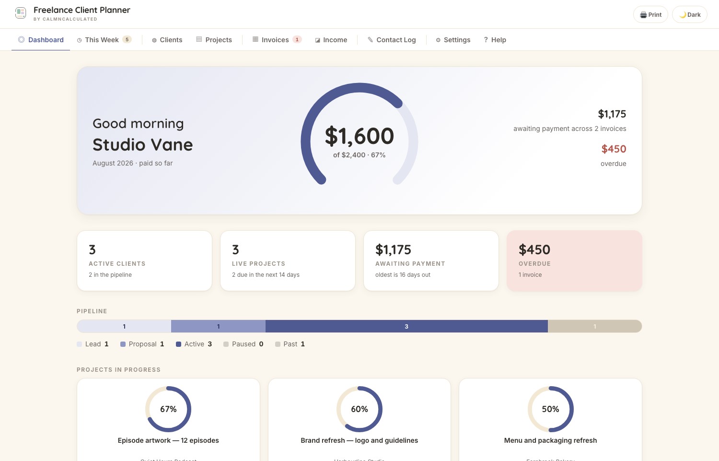Switch to the This Week tab
Image resolution: width=719 pixels, height=461 pixels.
tap(104, 40)
